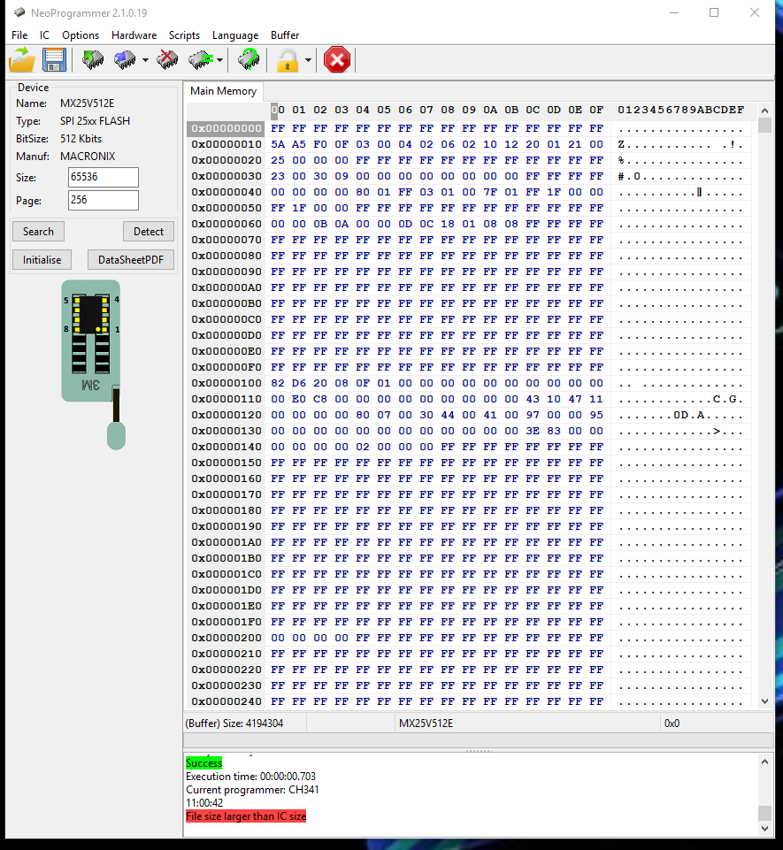Viewport: 783px width, 850px height.
Task: Click the hex editor scroll-up arrow
Action: click(764, 111)
